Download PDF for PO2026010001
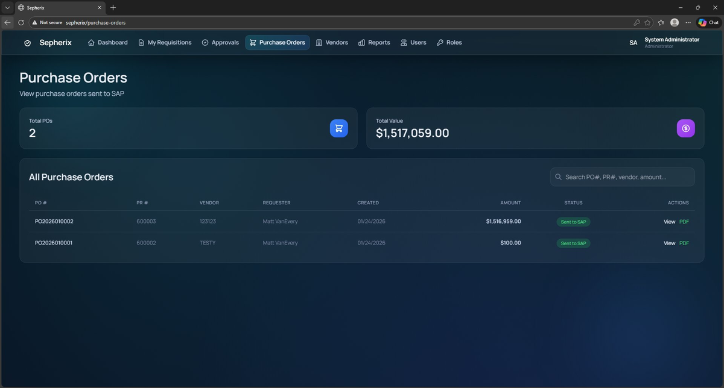The image size is (724, 388). coord(684,243)
